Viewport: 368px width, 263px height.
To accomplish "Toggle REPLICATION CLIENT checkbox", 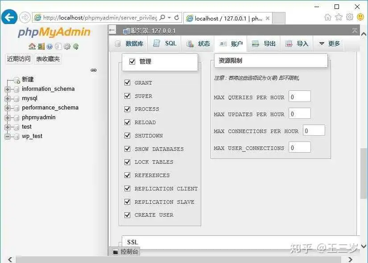I will 127,189.
